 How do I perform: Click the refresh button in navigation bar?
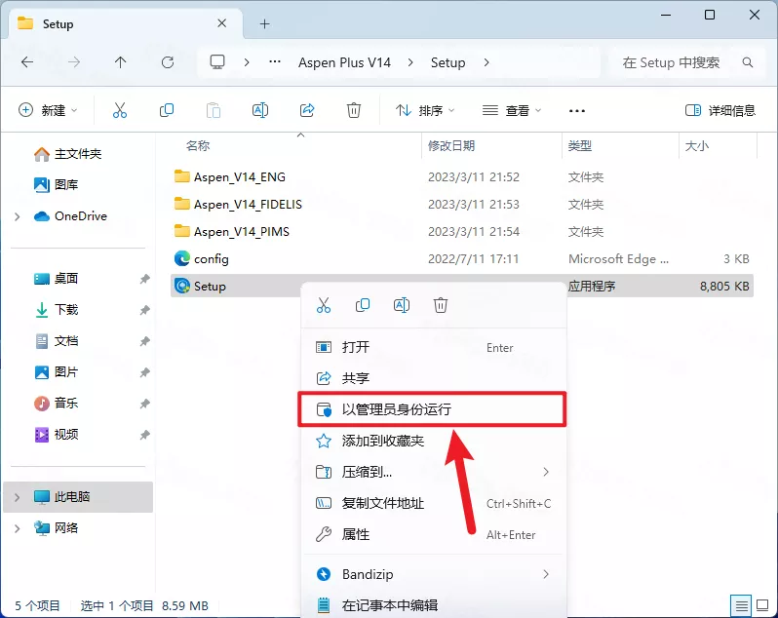click(x=168, y=62)
